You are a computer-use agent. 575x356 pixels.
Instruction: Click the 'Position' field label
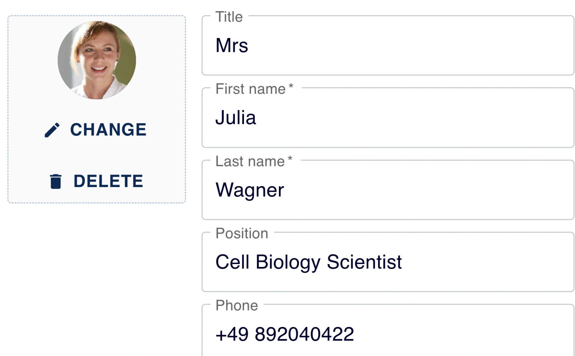[242, 234]
